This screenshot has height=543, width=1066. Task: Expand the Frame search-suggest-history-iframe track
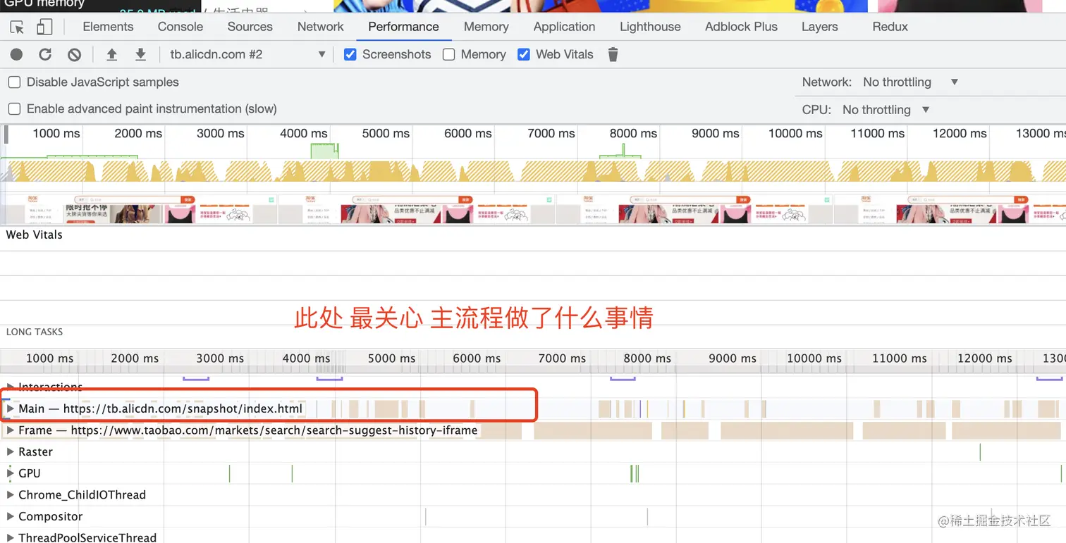[x=11, y=430]
